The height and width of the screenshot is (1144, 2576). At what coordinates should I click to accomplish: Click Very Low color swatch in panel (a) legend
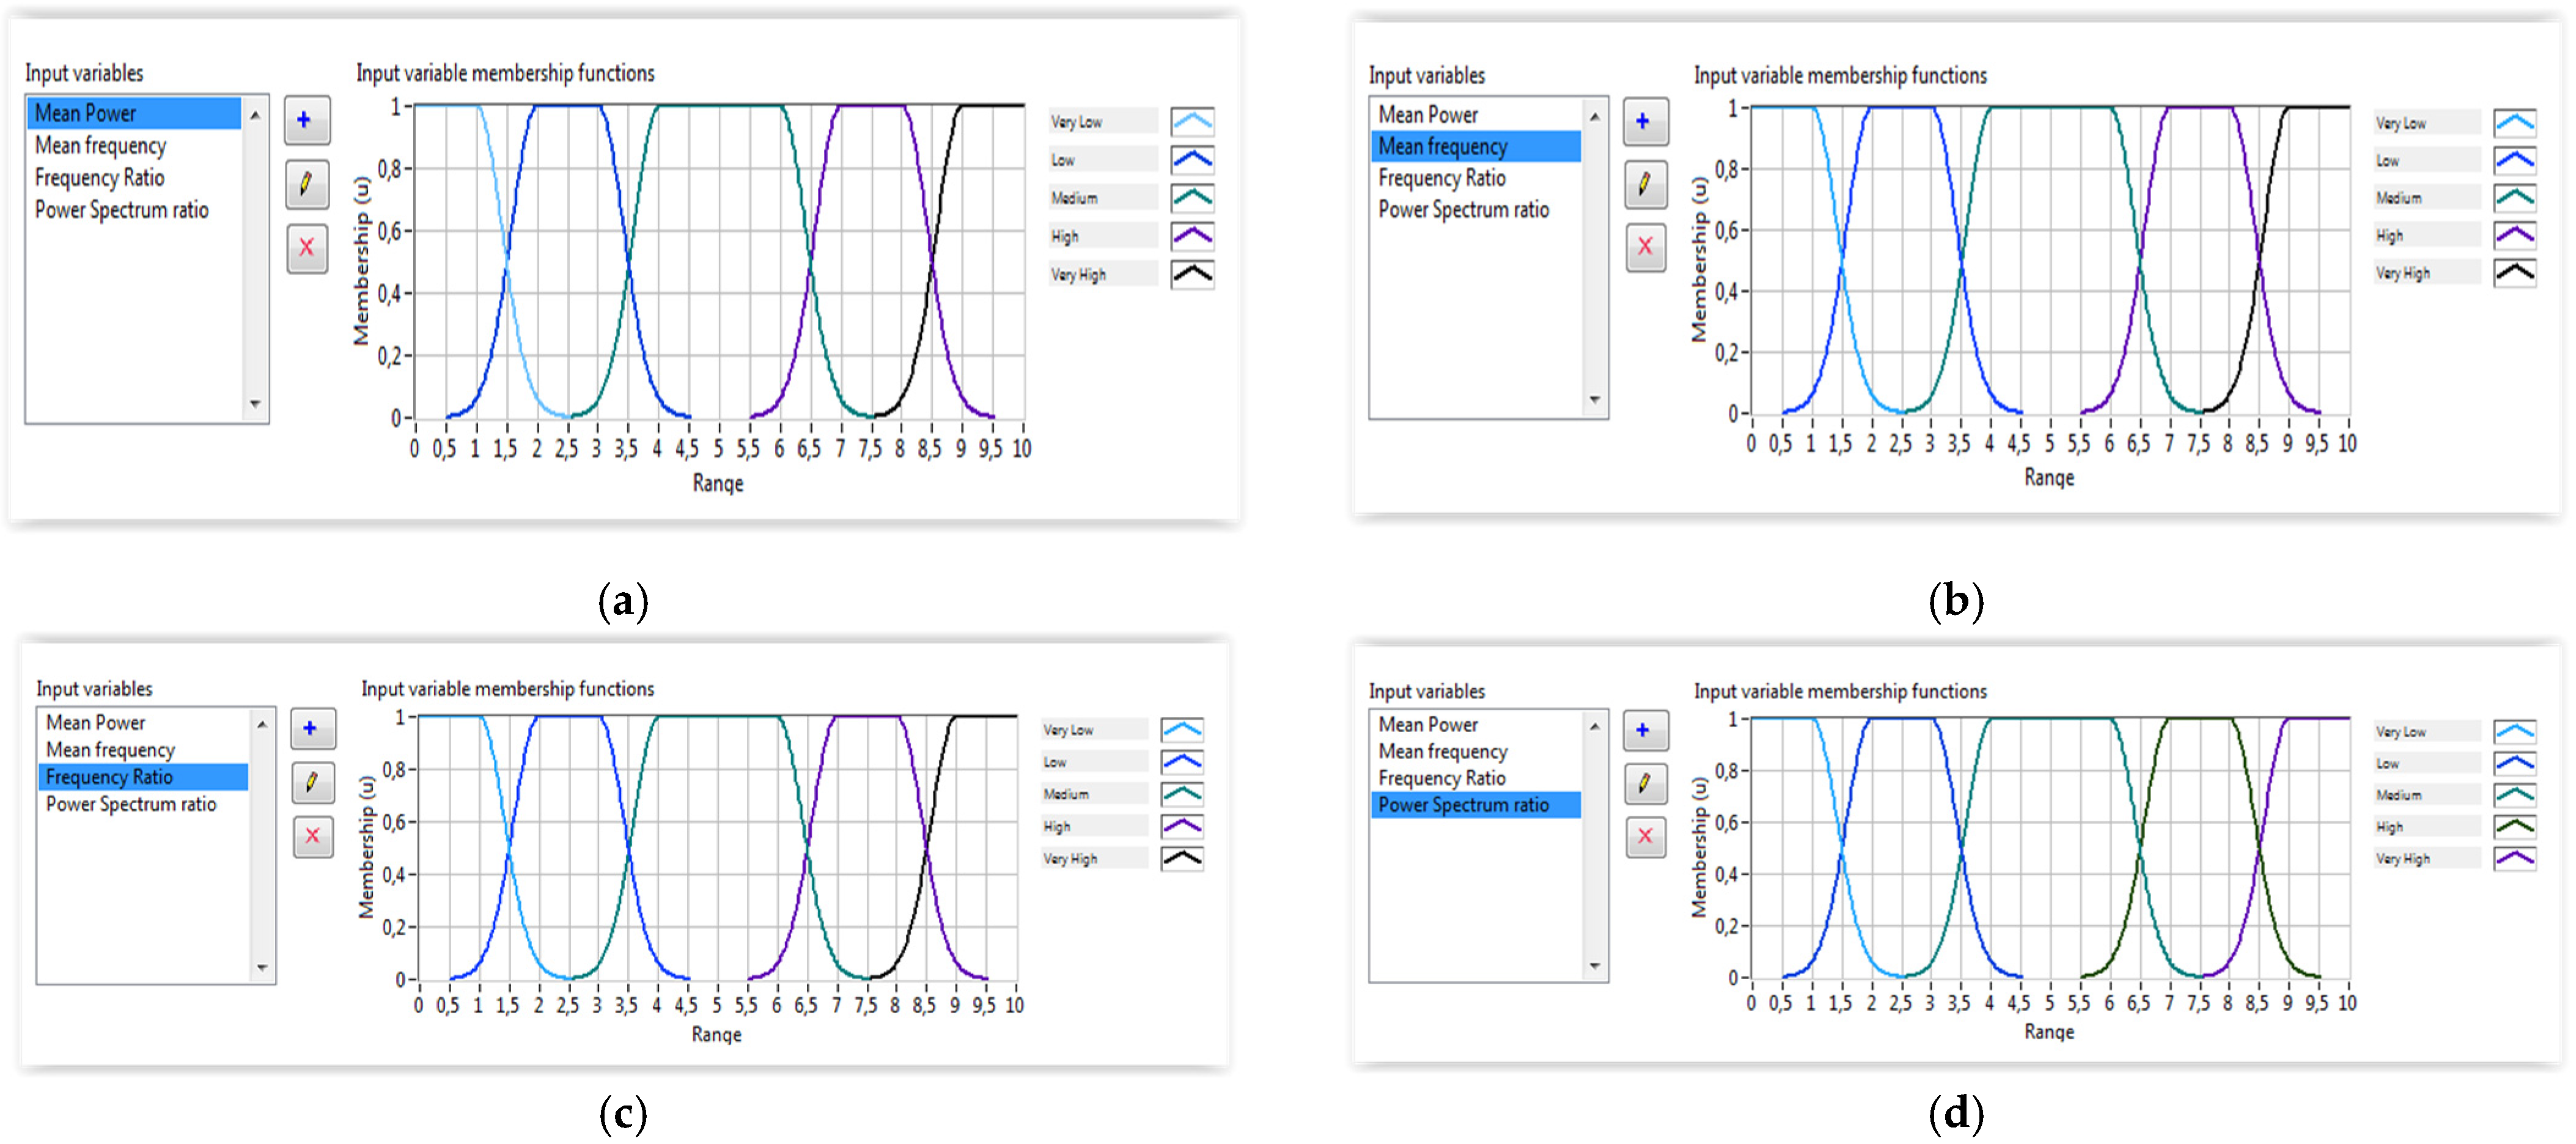(1192, 122)
